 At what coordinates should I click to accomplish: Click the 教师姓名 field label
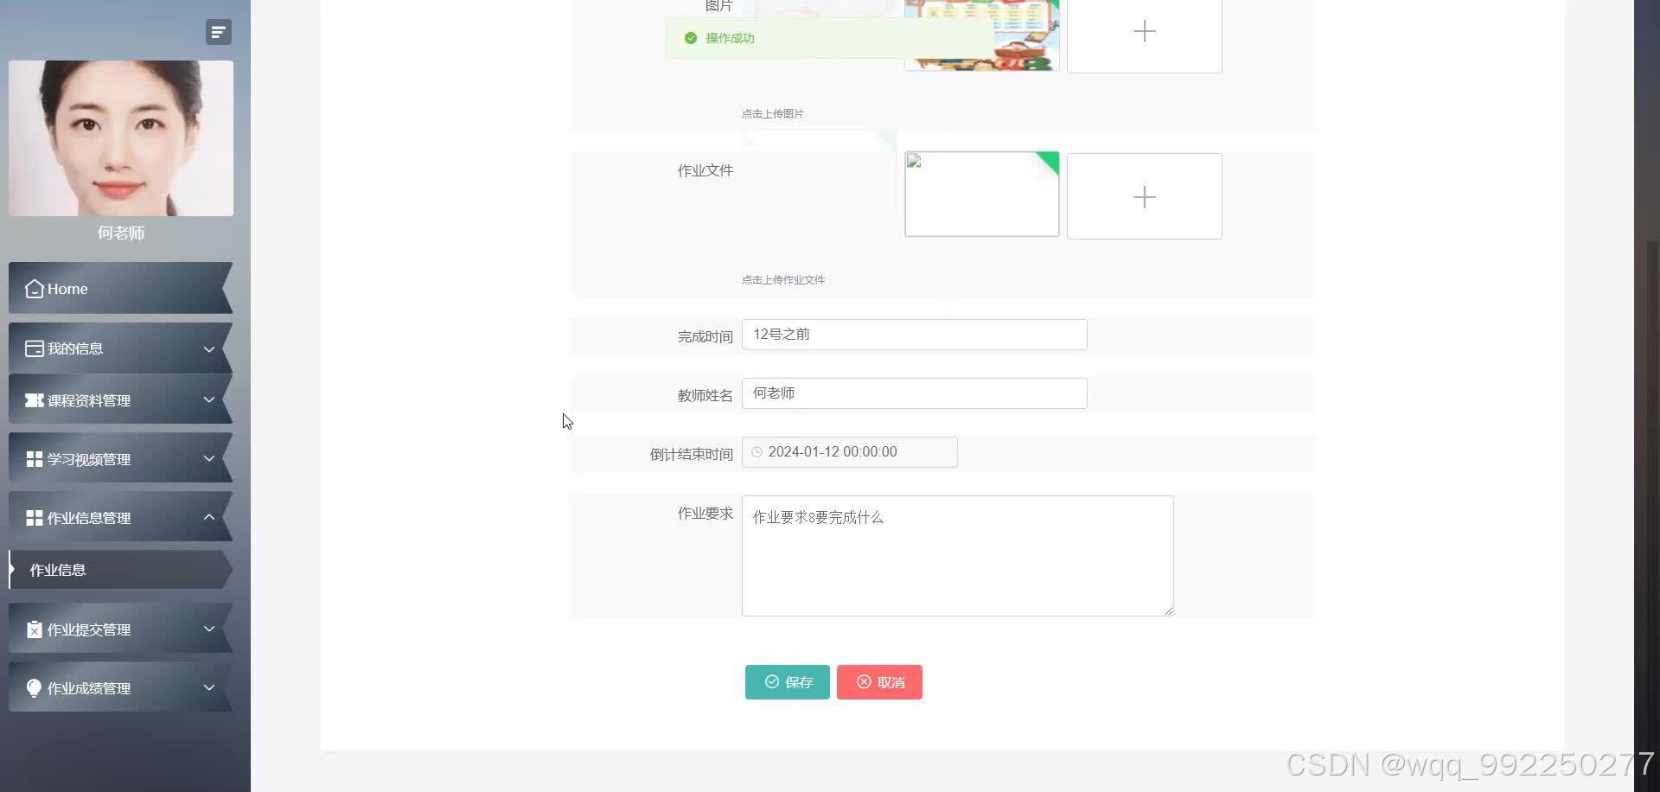[x=705, y=395]
